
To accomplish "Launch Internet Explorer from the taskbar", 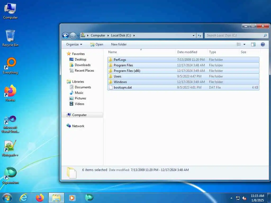I will (x=24, y=198).
